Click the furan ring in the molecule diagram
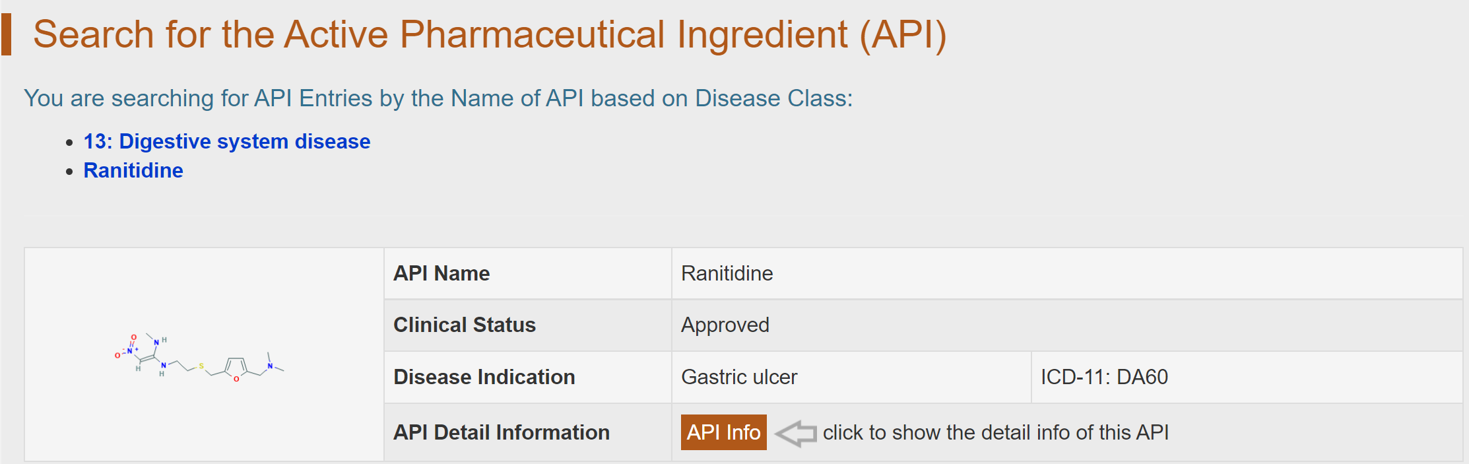The width and height of the screenshot is (1469, 464). click(x=236, y=368)
